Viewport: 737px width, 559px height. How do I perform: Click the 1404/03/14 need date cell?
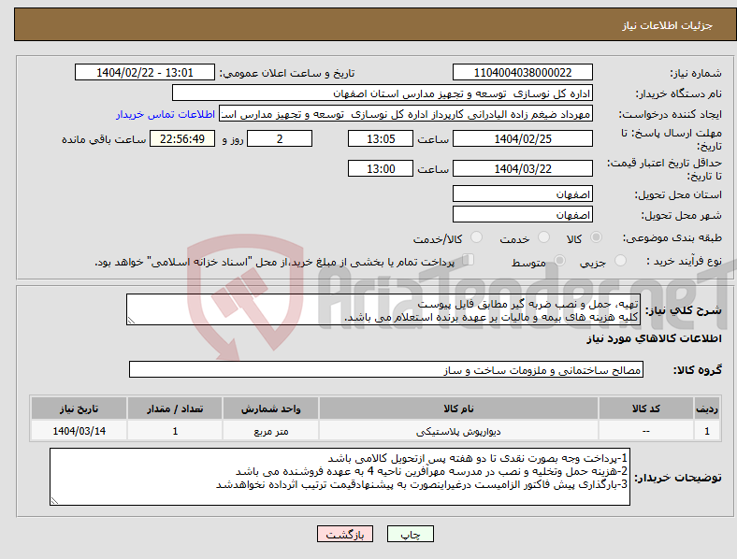point(79,431)
